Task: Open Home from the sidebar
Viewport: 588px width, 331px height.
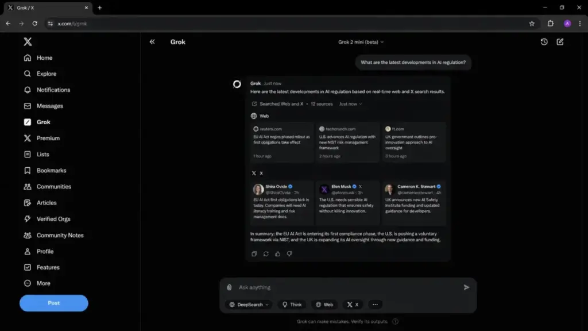Action: pyautogui.click(x=38, y=58)
